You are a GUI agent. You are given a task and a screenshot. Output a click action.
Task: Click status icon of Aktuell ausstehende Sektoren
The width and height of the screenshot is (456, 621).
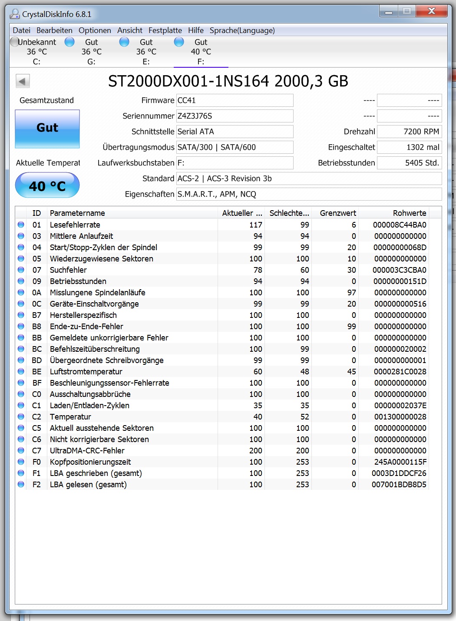point(21,428)
